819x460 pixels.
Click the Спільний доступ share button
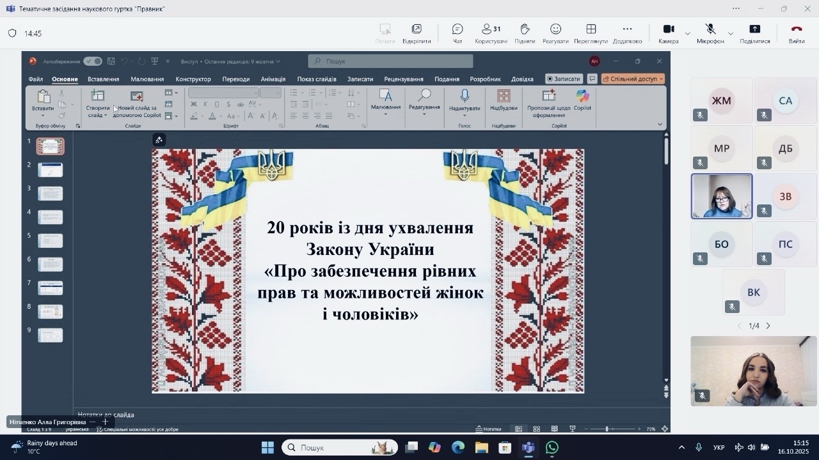[x=633, y=79]
